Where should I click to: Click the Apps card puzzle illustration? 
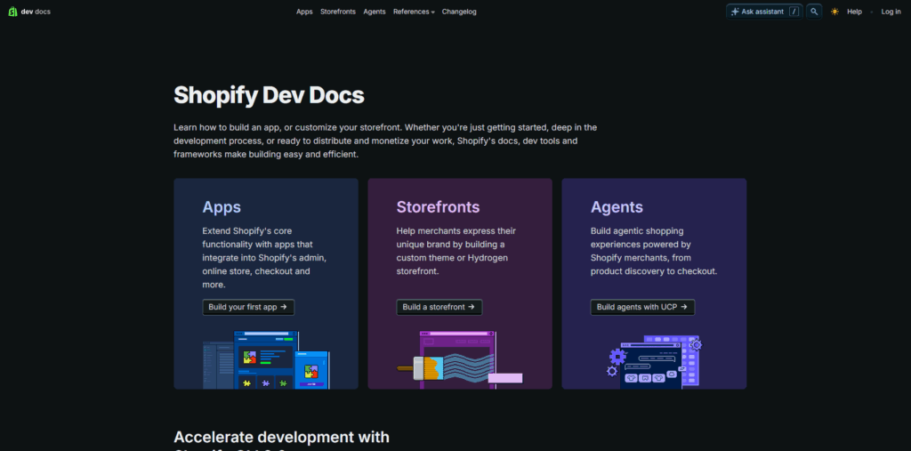click(266, 359)
